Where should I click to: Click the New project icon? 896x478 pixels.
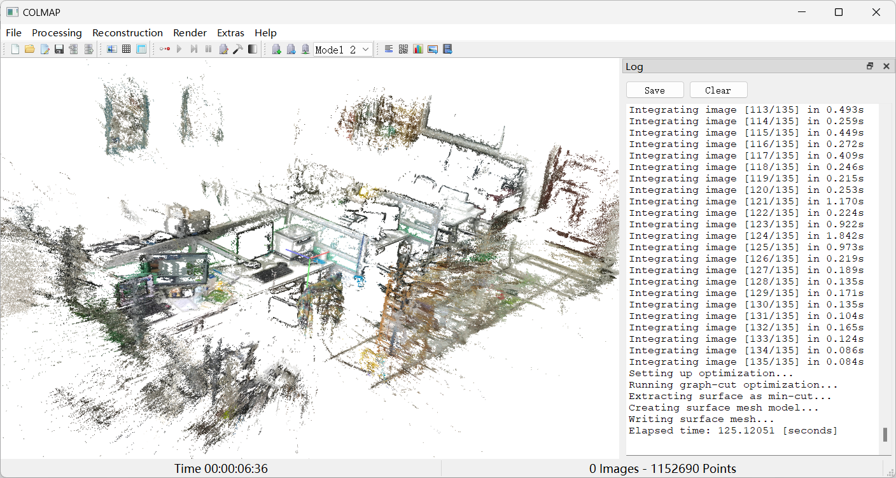pyautogui.click(x=15, y=49)
